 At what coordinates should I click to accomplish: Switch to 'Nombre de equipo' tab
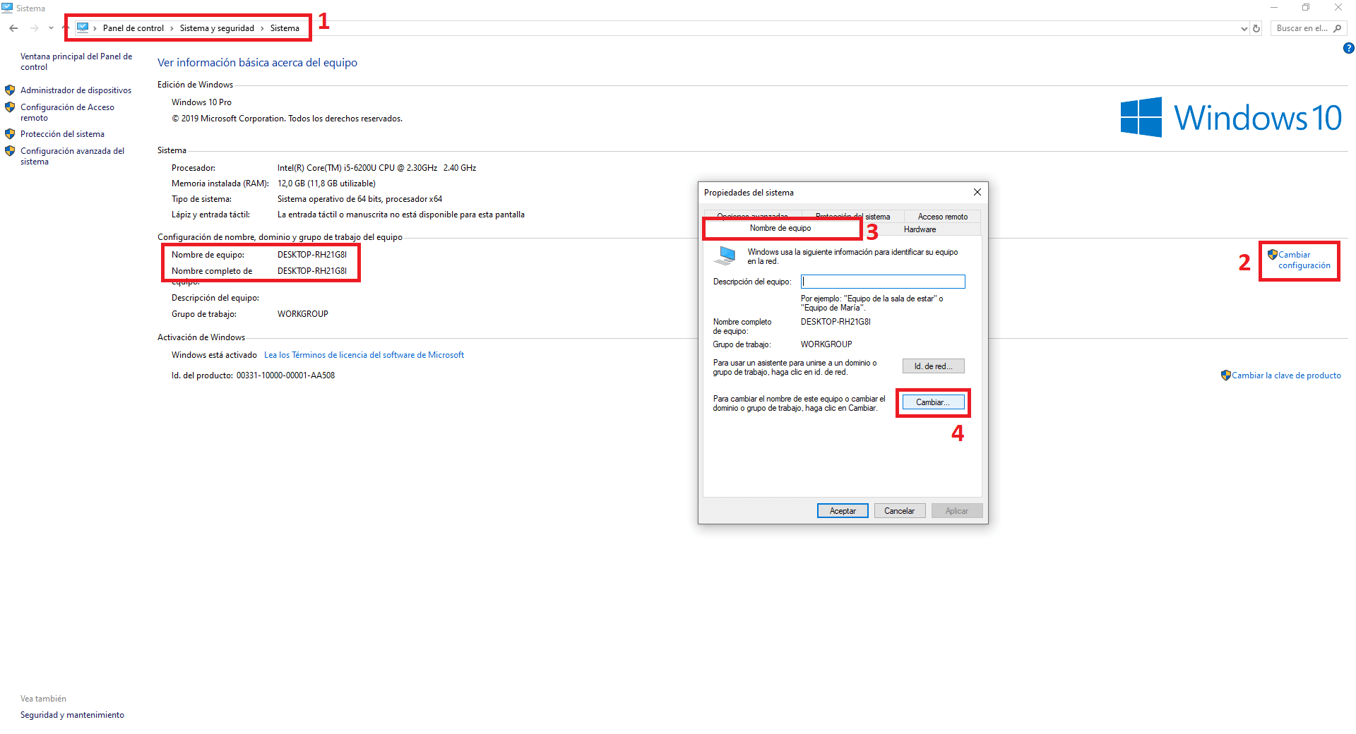pos(780,228)
